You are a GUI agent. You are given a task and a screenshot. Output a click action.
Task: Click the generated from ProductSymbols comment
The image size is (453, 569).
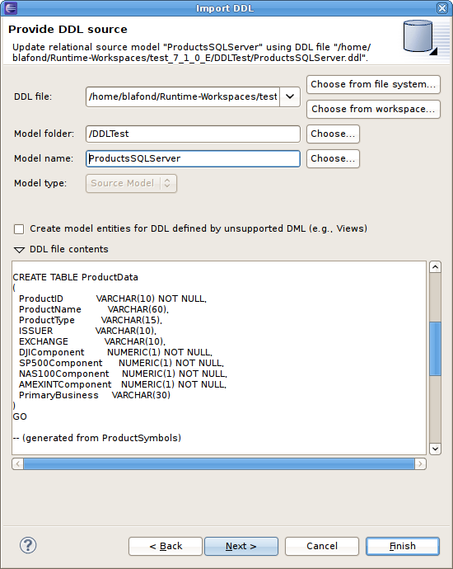point(96,438)
